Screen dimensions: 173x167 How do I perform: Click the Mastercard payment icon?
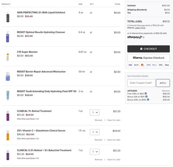click(142, 65)
